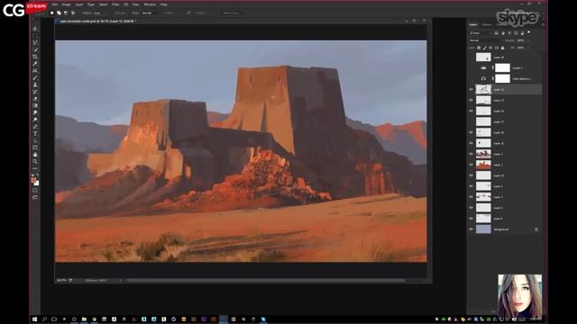Hide layer with red desert thumbnail

coord(471,165)
